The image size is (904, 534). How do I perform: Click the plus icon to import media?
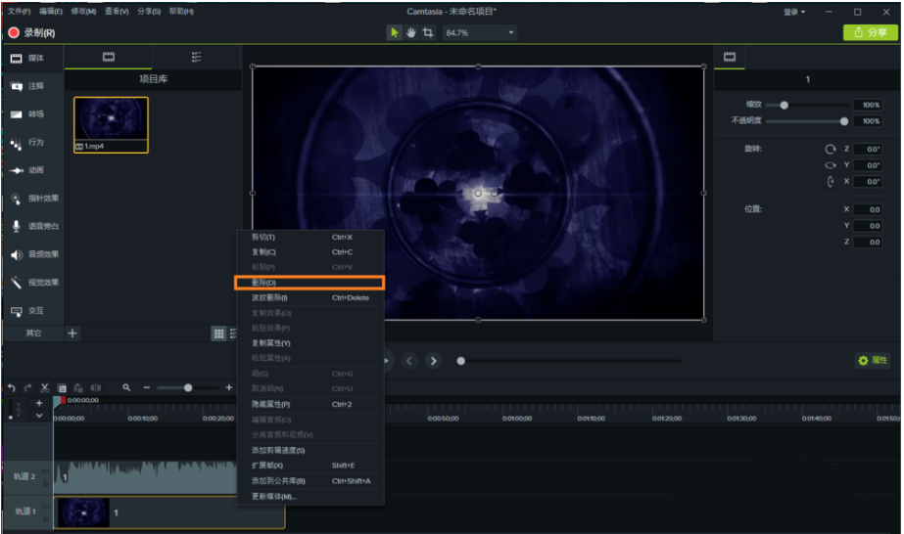coord(72,334)
